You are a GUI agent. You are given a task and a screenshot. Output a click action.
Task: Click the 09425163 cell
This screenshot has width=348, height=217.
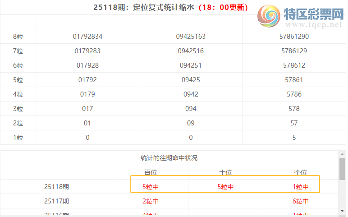click(x=191, y=37)
